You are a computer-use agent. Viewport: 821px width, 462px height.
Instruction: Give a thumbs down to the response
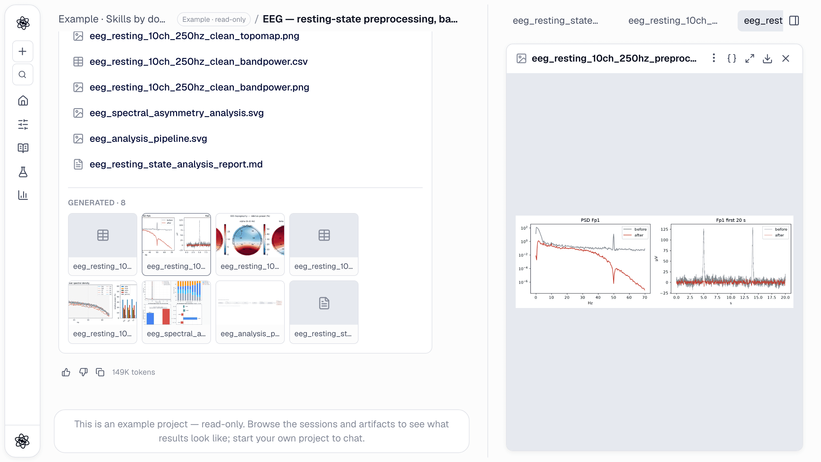(83, 372)
